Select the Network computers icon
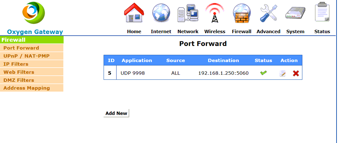The height and width of the screenshot is (143, 353). pos(188,14)
